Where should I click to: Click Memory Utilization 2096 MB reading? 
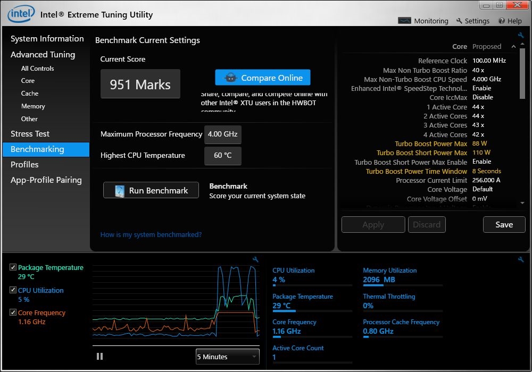[x=379, y=280]
